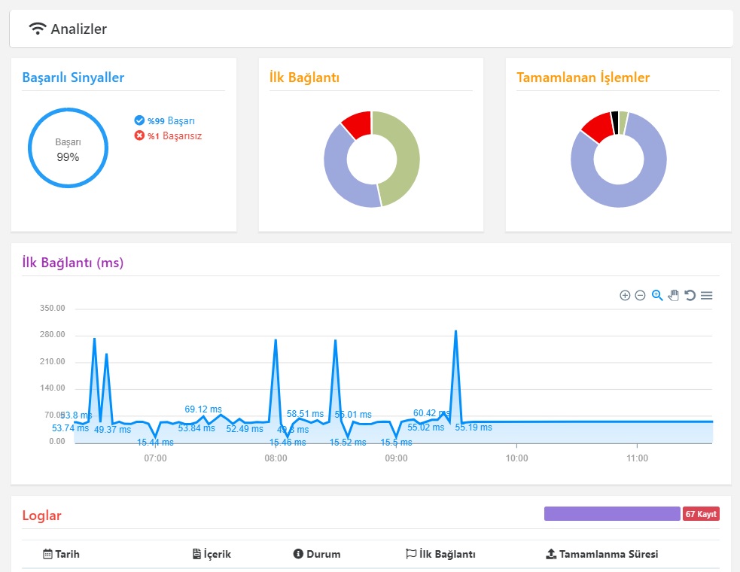This screenshot has width=740, height=572.
Task: Toggle the %99 Başarı legend entry
Action: [170, 120]
